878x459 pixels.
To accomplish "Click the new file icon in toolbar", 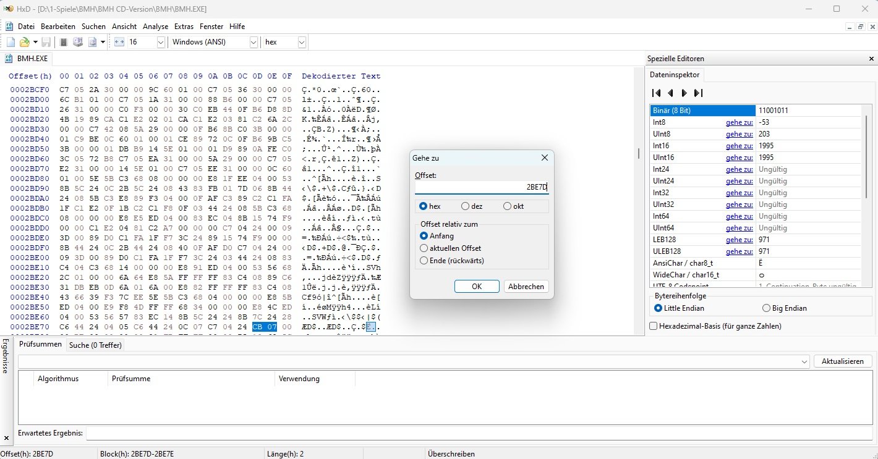I will pos(11,42).
